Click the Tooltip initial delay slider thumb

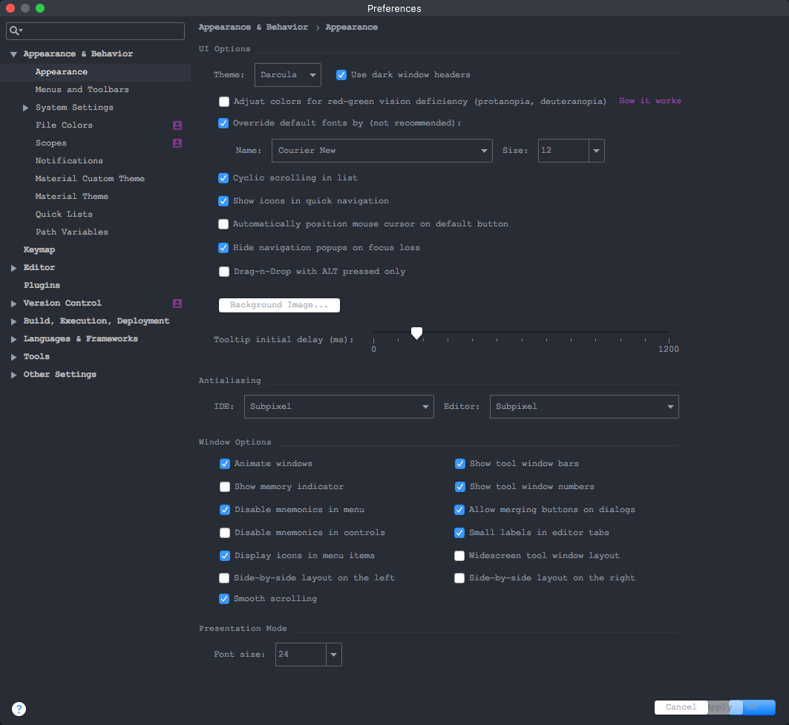(416, 333)
